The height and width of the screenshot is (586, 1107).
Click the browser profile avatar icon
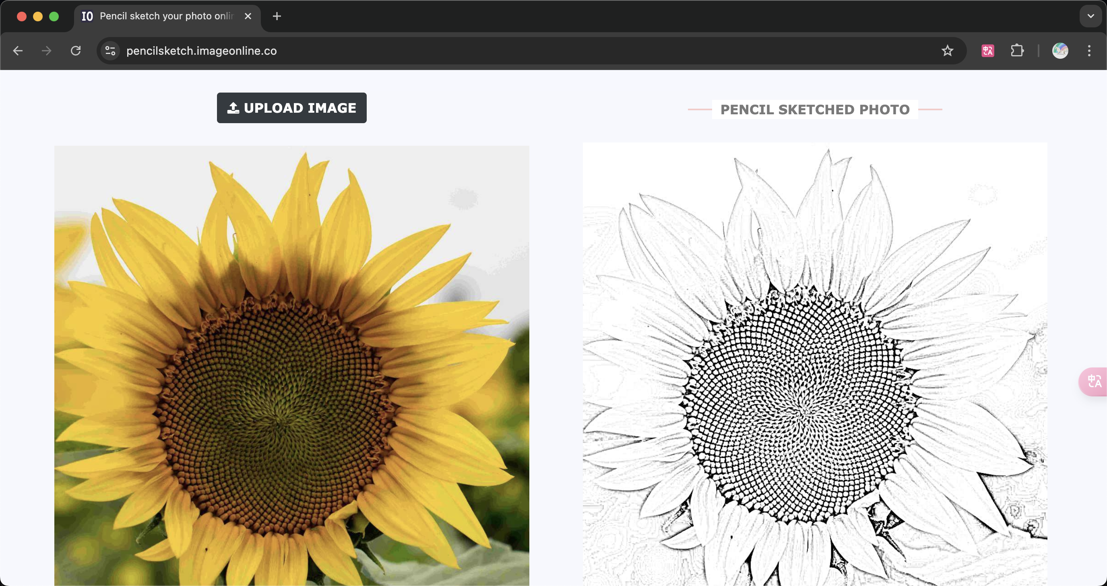(x=1061, y=50)
